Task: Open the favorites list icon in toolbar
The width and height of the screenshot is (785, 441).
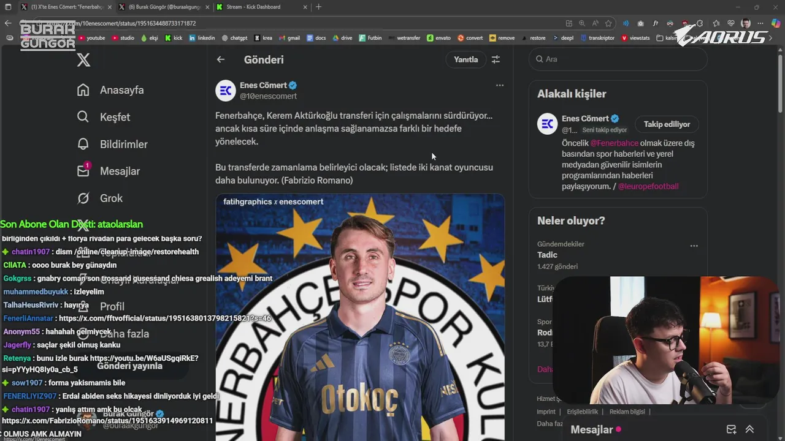Action: coord(716,23)
